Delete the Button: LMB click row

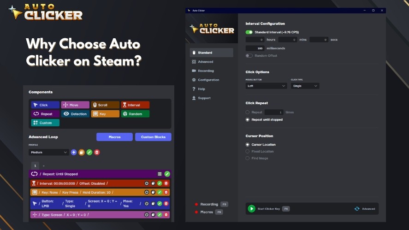166,203
